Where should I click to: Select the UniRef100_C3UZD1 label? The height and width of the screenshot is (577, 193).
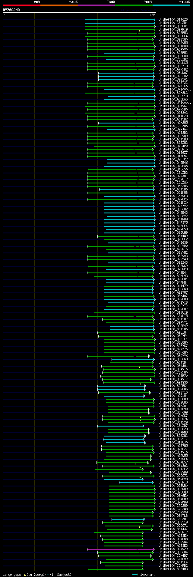173,519
